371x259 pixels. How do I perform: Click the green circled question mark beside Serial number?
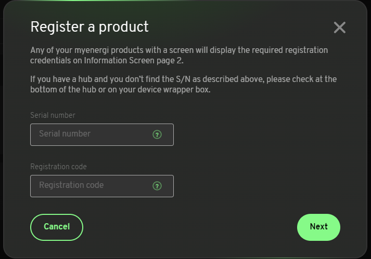pos(157,134)
